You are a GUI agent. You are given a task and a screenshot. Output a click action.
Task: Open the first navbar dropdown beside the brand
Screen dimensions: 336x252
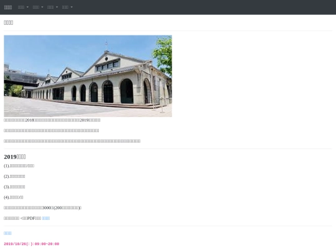click(x=23, y=7)
